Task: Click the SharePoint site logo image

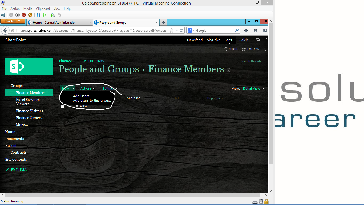Action: pyautogui.click(x=29, y=66)
